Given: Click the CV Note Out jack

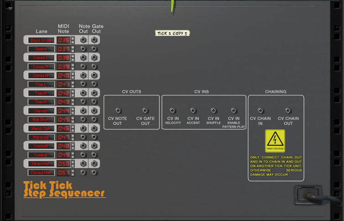Looking at the screenshot, I should tap(118, 110).
